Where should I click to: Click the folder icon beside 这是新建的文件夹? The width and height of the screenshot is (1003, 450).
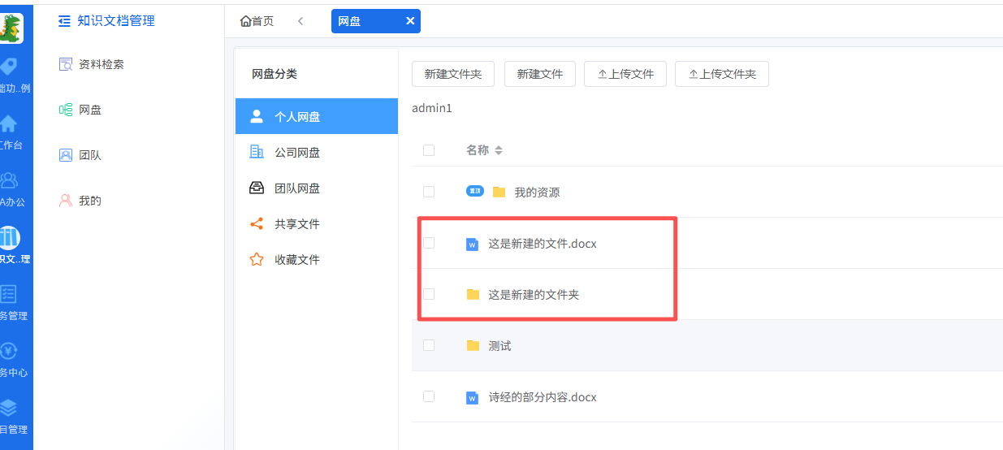[x=473, y=295]
